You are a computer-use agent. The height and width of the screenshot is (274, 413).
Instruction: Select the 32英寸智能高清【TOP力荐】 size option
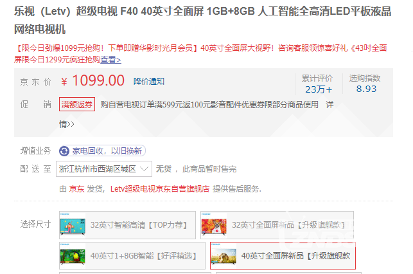127,225
